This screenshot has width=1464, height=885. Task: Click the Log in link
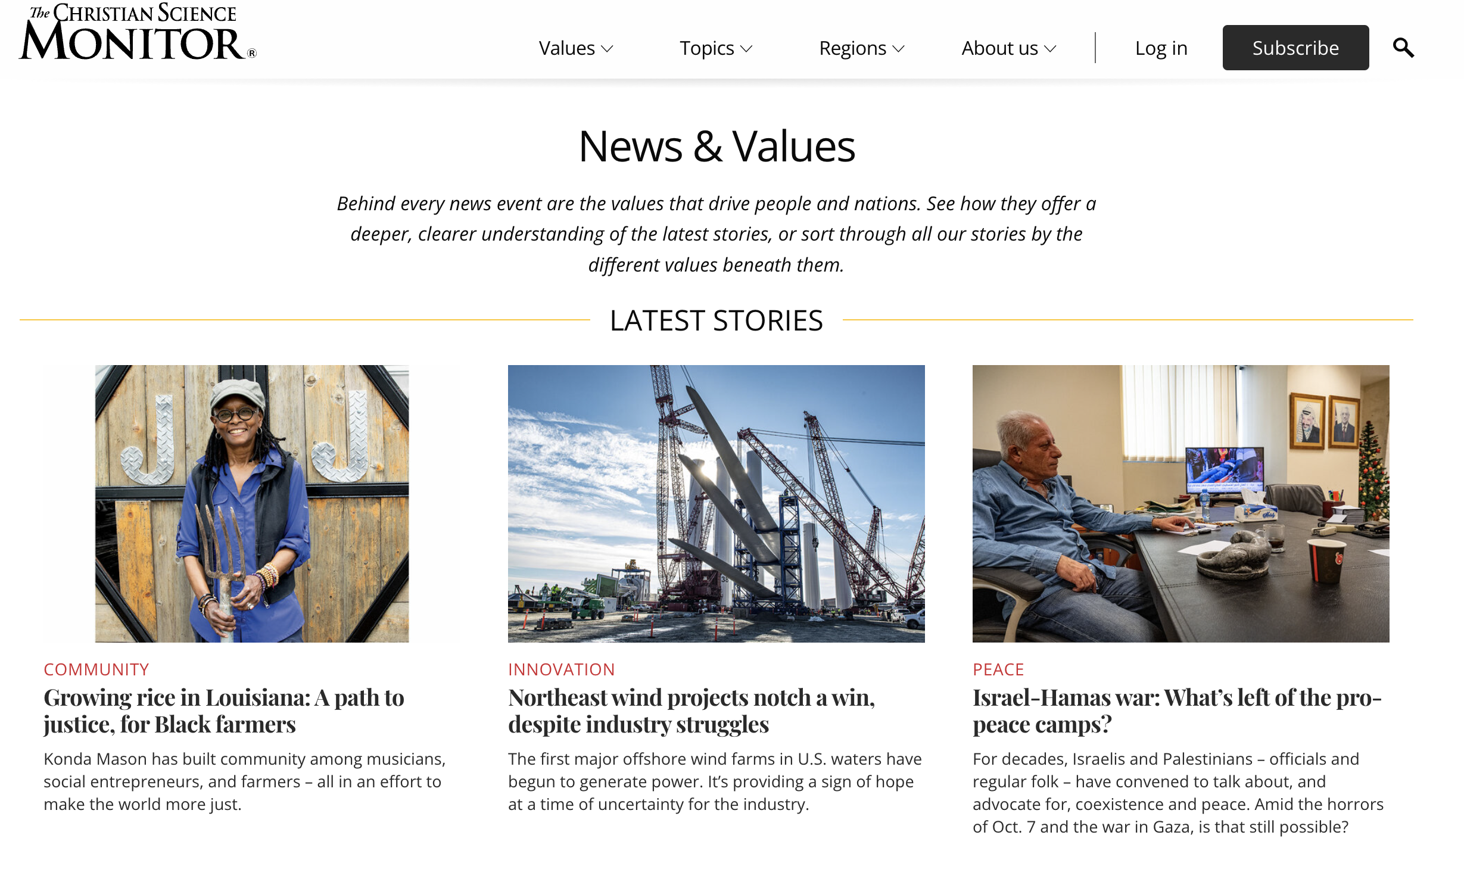(1161, 48)
